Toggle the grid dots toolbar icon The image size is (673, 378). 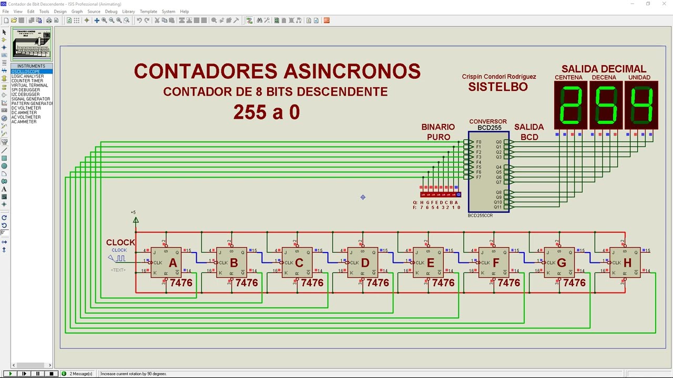(x=76, y=20)
